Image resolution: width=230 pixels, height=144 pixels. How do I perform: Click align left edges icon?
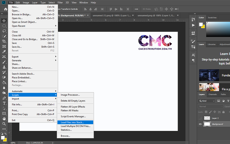point(85,9)
